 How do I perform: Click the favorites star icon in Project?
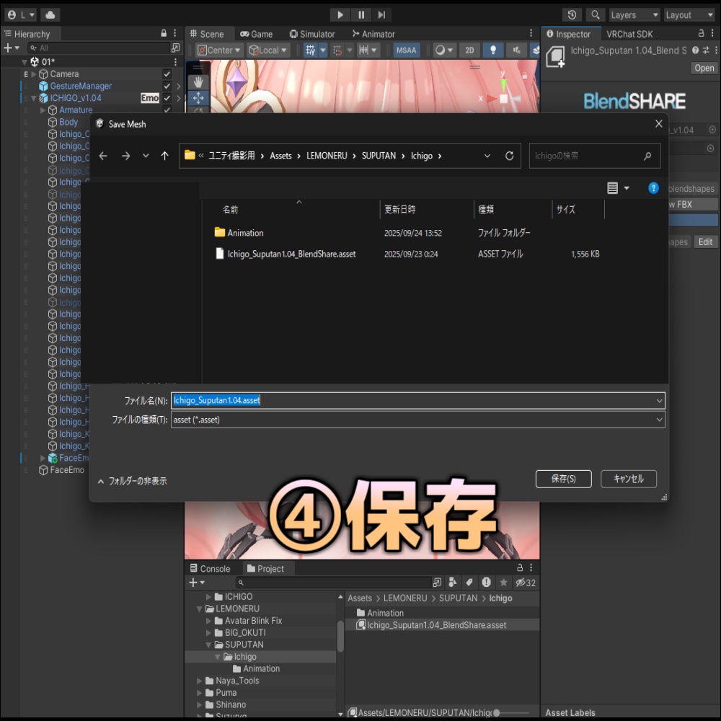[503, 583]
